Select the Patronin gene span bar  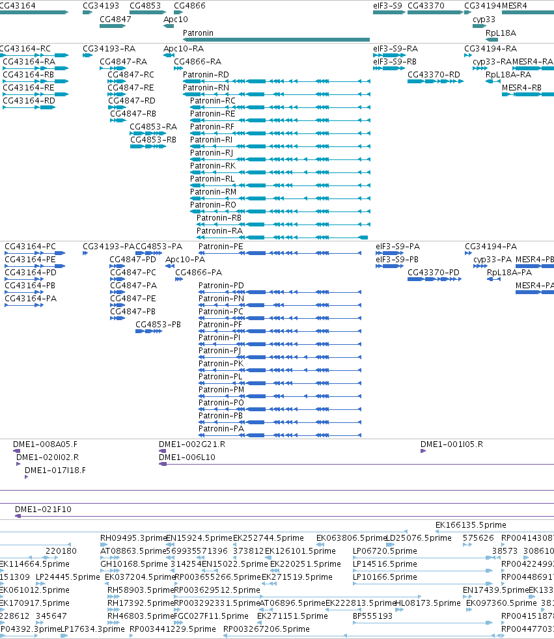tap(277, 40)
